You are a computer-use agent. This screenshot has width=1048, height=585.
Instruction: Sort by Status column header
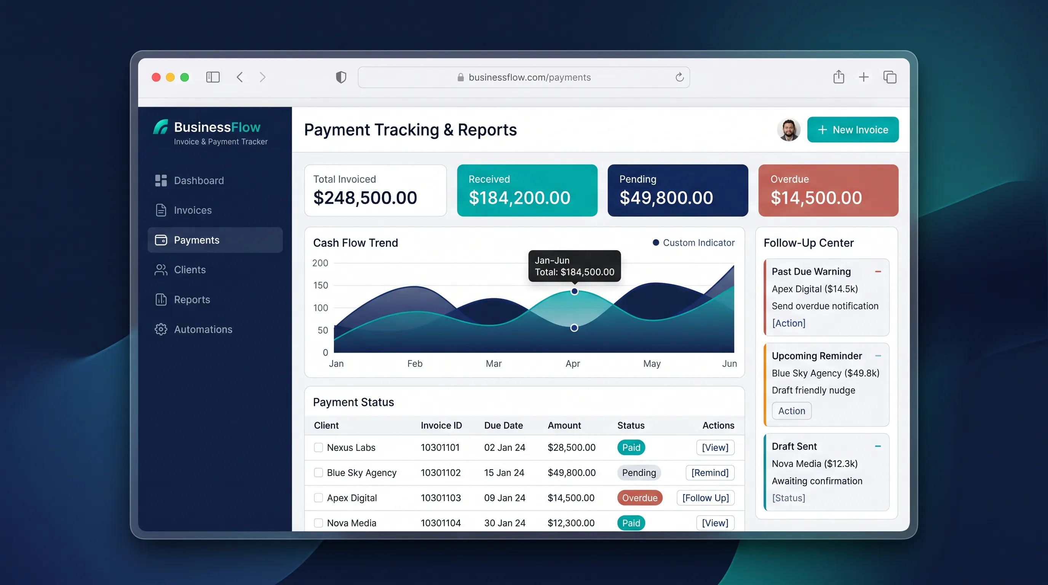[x=631, y=425]
